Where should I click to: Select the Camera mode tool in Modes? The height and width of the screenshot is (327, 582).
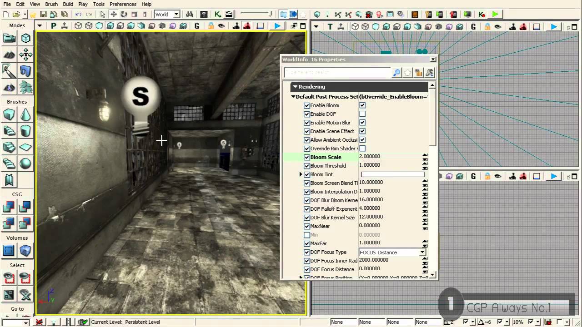tap(9, 38)
